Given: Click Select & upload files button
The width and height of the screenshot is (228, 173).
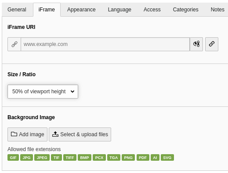Looking at the screenshot, I should (80, 134).
